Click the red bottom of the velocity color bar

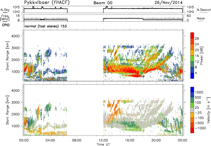[x=192, y=130]
